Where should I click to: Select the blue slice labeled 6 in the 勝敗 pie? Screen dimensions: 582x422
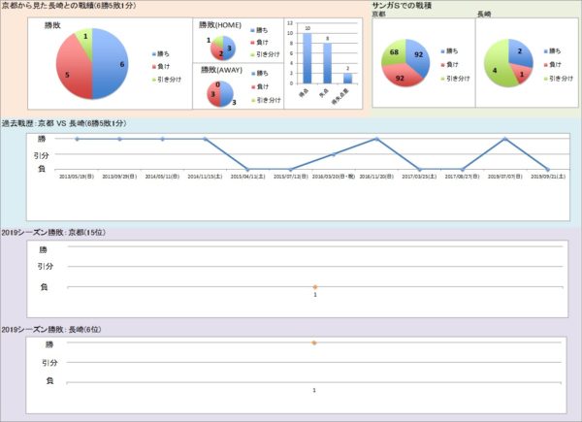[x=111, y=64]
